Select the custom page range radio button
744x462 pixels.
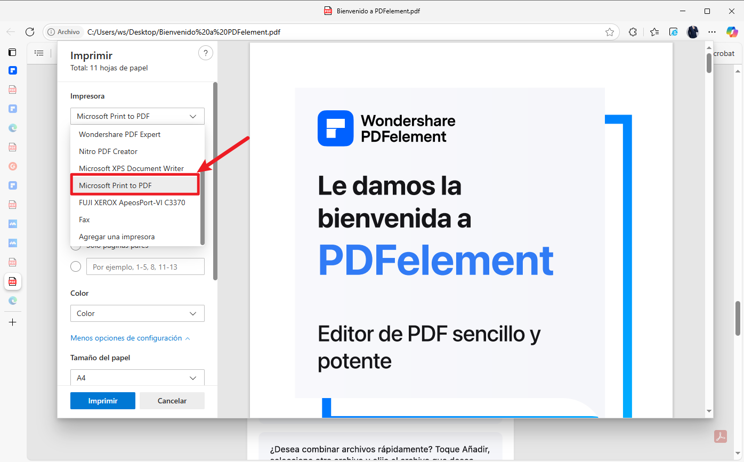tap(75, 266)
